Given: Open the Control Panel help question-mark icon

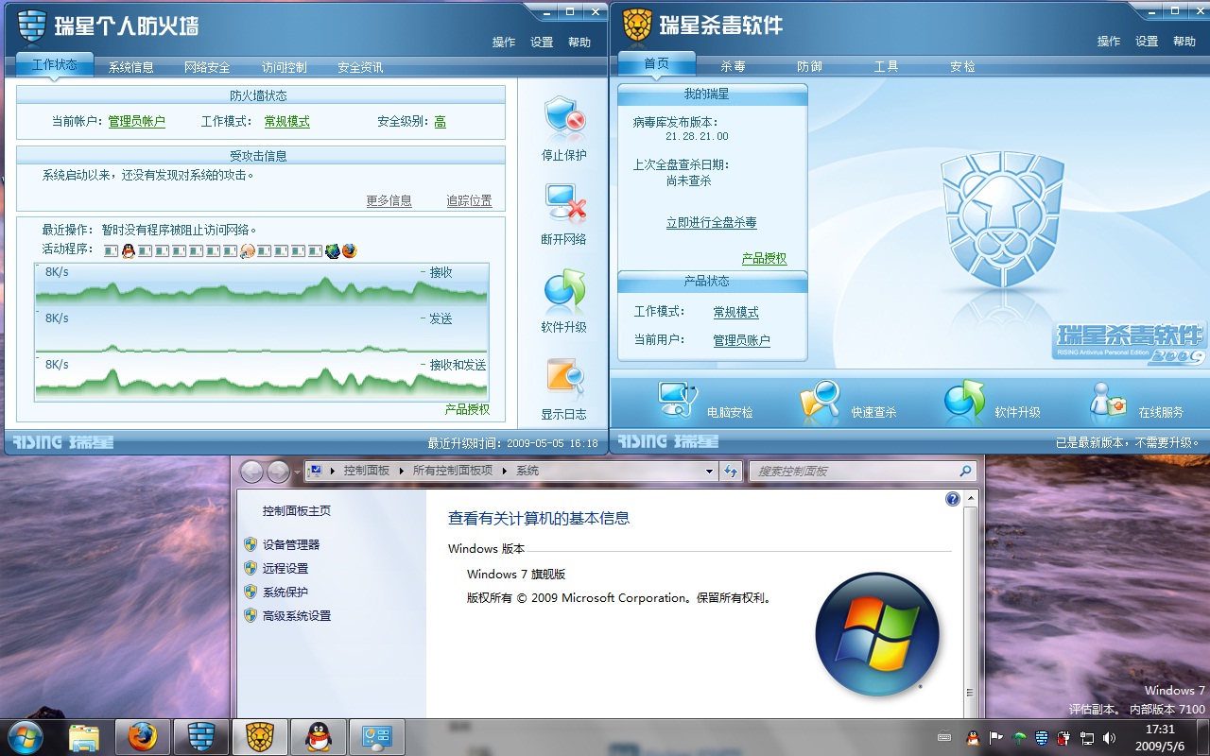Looking at the screenshot, I should click(x=953, y=499).
